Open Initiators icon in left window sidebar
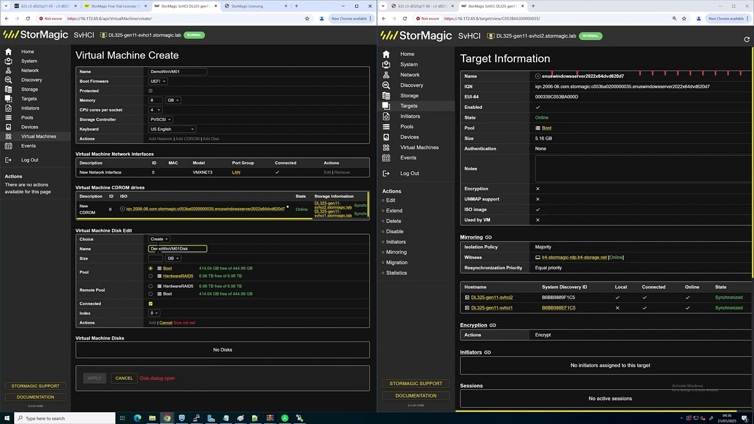Image resolution: width=754 pixels, height=424 pixels. (8, 108)
